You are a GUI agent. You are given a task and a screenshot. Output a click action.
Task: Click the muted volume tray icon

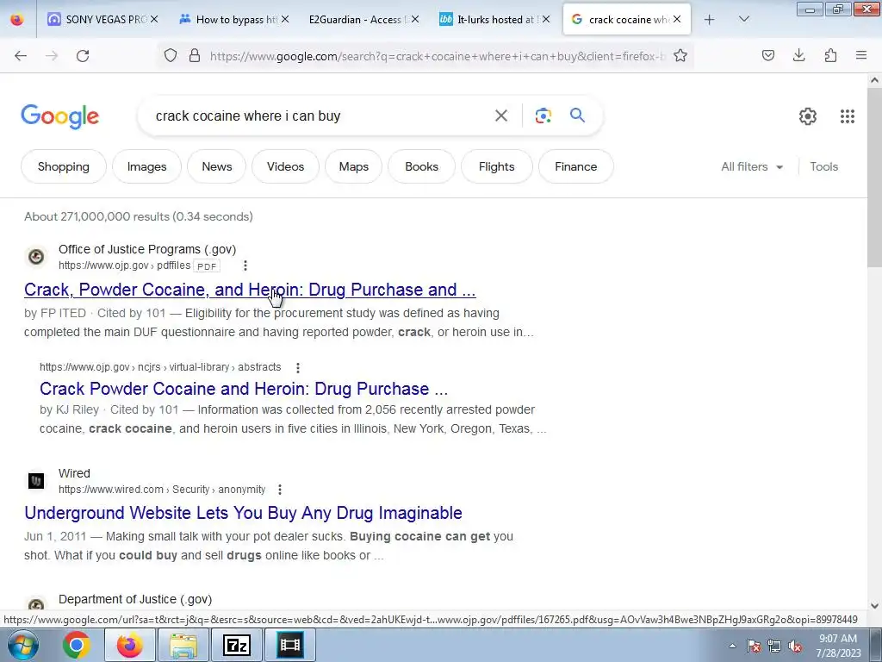tap(795, 646)
